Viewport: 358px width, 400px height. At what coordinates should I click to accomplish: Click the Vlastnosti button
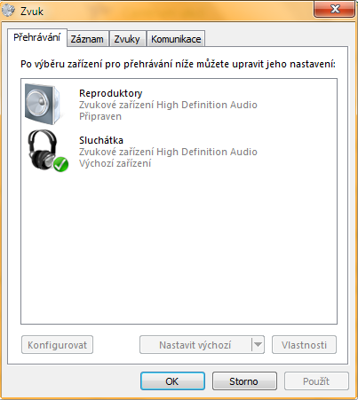(304, 345)
